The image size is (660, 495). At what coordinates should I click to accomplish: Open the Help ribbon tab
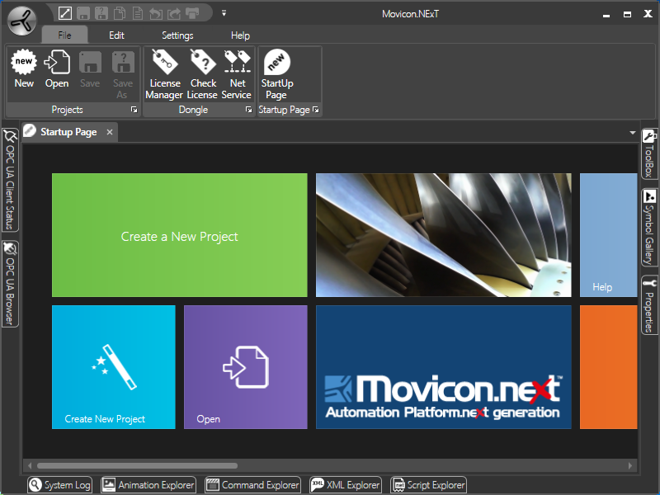click(x=240, y=35)
